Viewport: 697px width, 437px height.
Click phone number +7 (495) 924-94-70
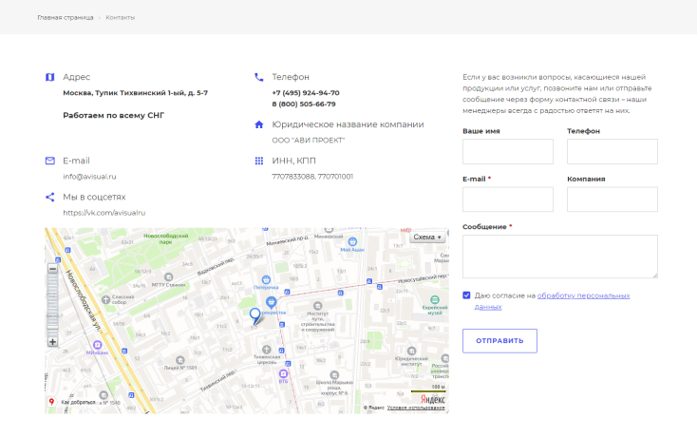tap(306, 93)
